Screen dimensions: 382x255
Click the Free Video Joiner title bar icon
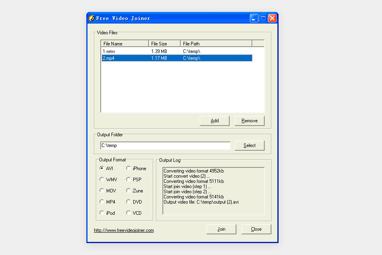click(91, 18)
